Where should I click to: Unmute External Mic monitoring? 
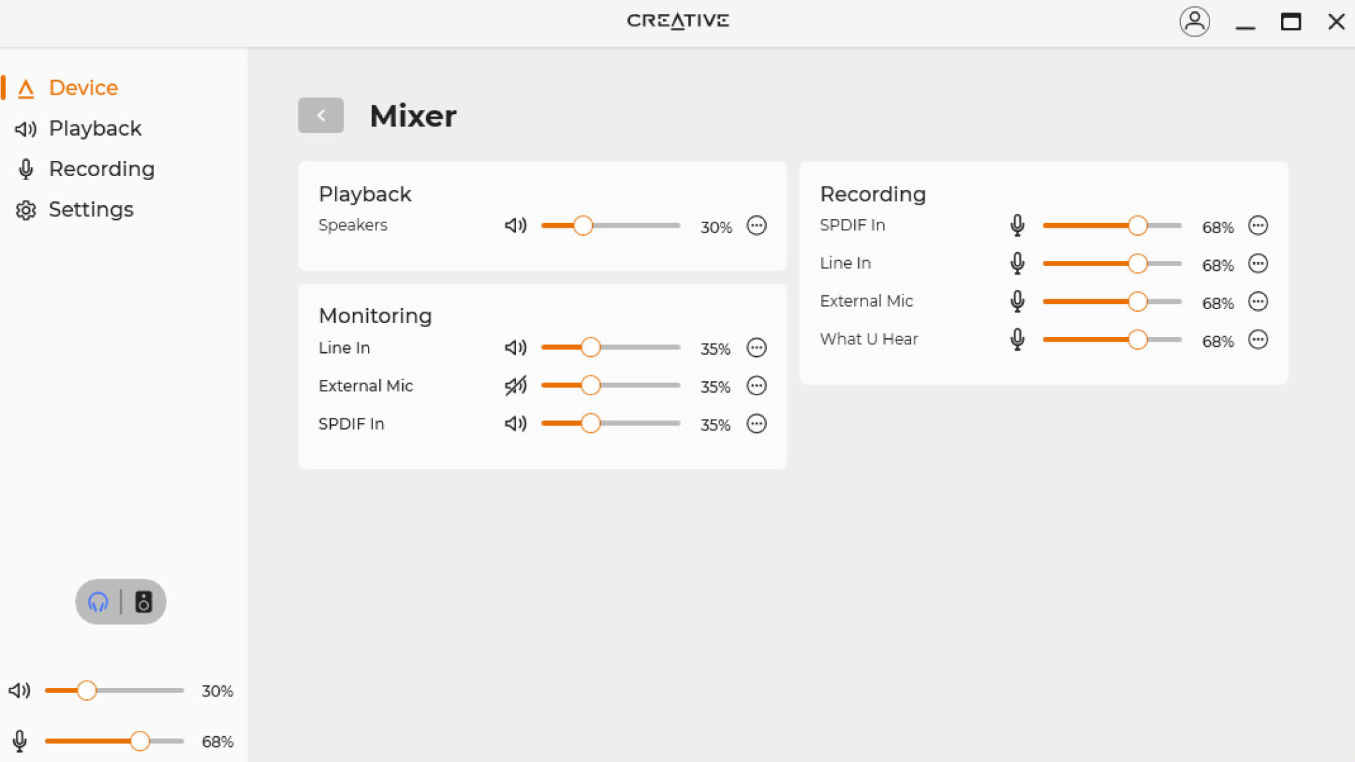click(x=515, y=385)
